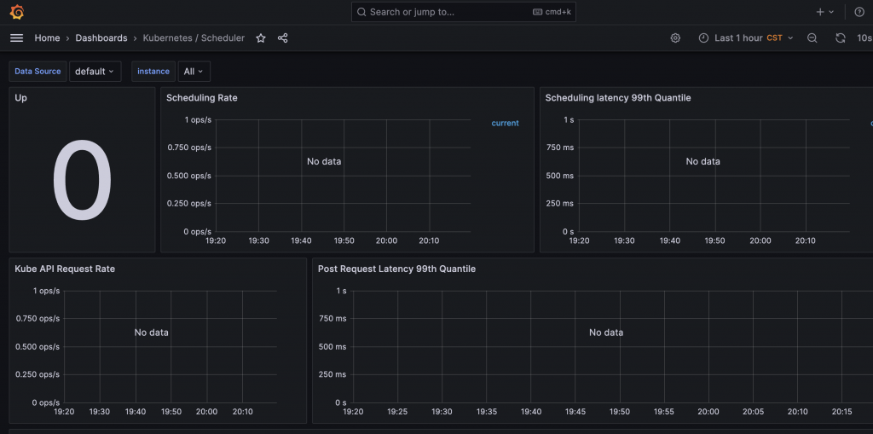
Task: Click the Kube API Request Rate title
Action: click(x=65, y=269)
